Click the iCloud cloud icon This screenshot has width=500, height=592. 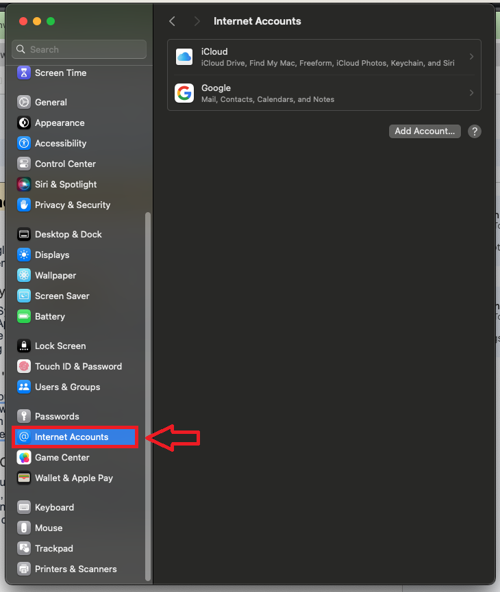tap(184, 57)
